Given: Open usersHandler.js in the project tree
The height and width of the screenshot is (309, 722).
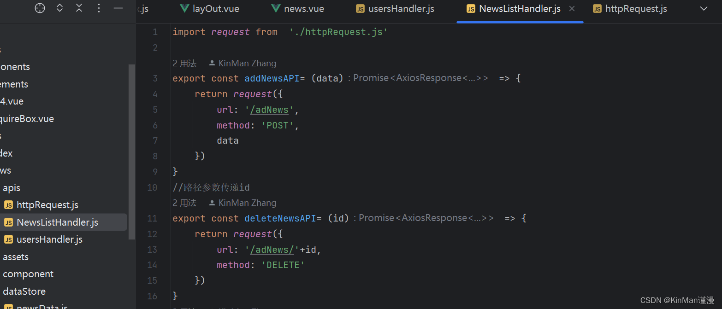Looking at the screenshot, I should (x=49, y=239).
